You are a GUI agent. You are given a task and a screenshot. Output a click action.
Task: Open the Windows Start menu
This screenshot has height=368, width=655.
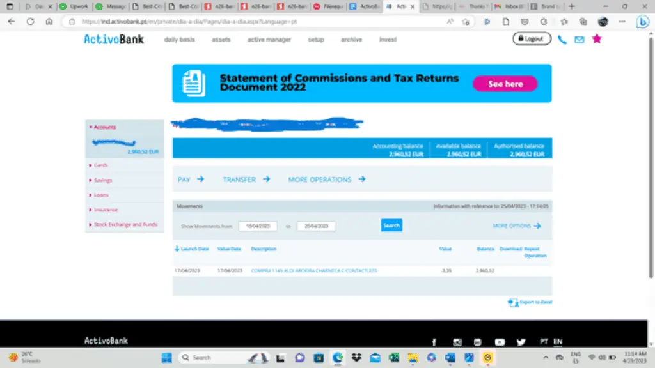point(167,358)
